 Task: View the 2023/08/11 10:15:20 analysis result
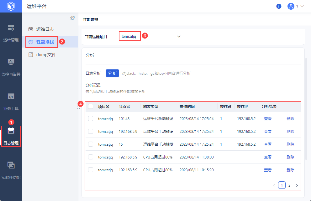pyautogui.click(x=268, y=170)
